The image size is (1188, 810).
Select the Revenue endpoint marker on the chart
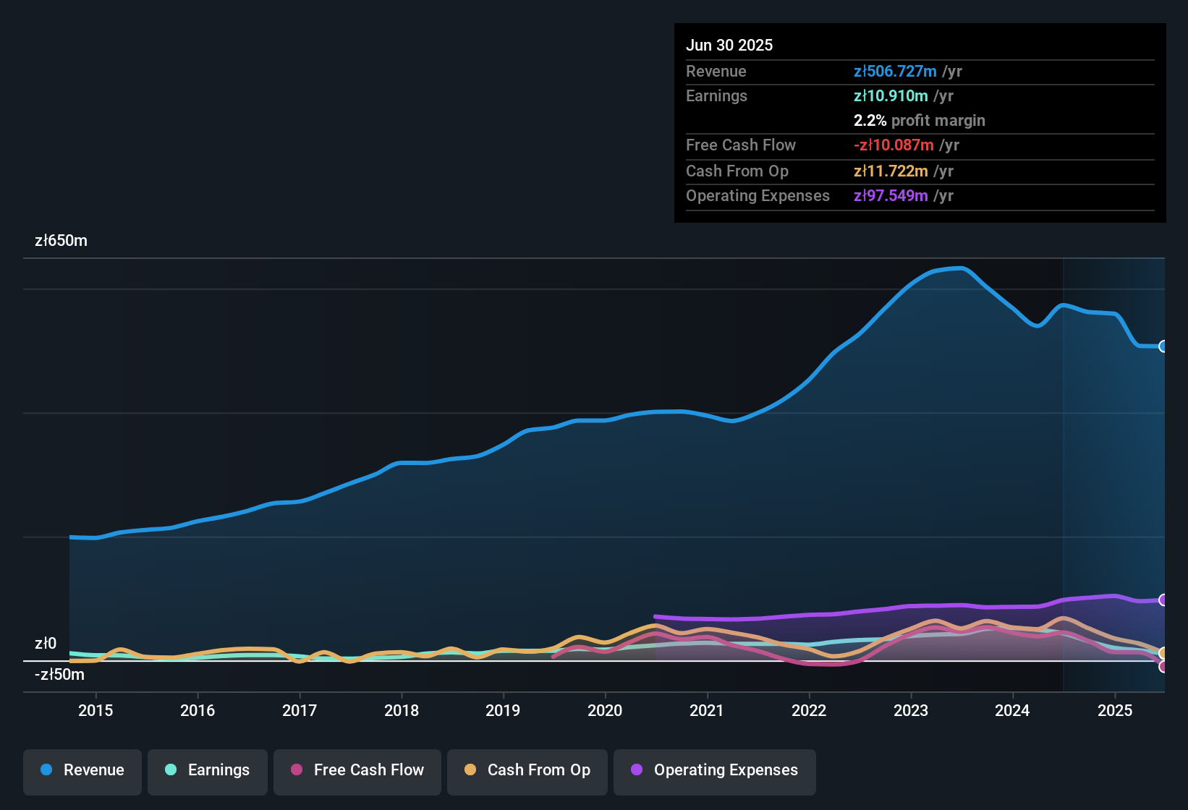click(x=1163, y=347)
